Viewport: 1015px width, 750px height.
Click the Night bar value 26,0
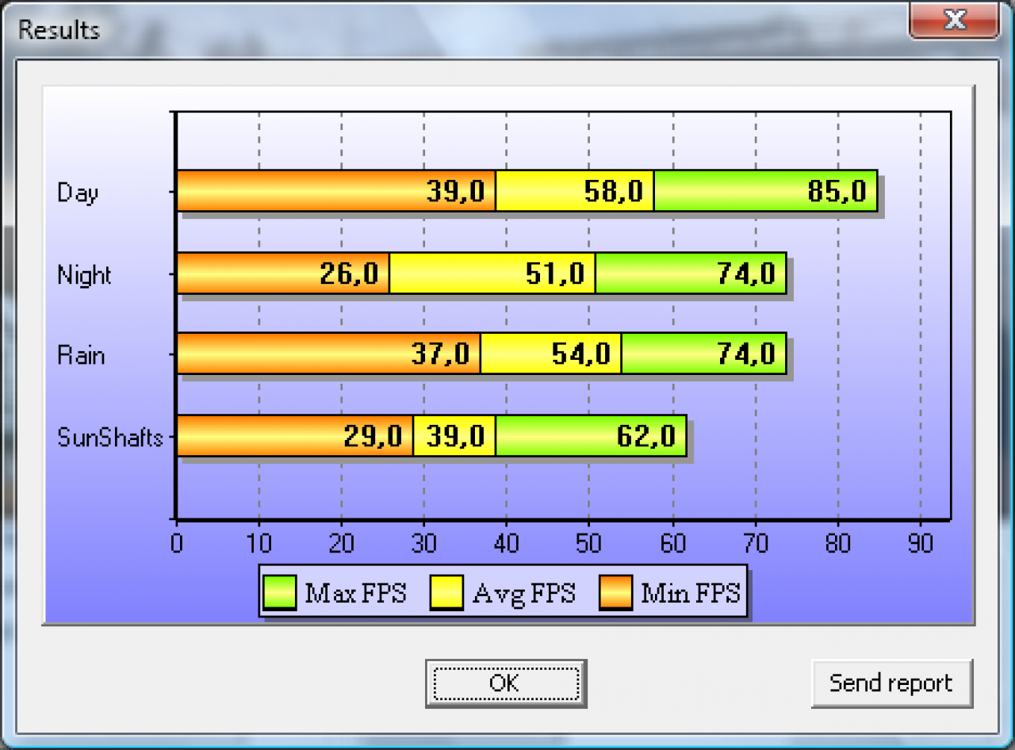tap(349, 274)
